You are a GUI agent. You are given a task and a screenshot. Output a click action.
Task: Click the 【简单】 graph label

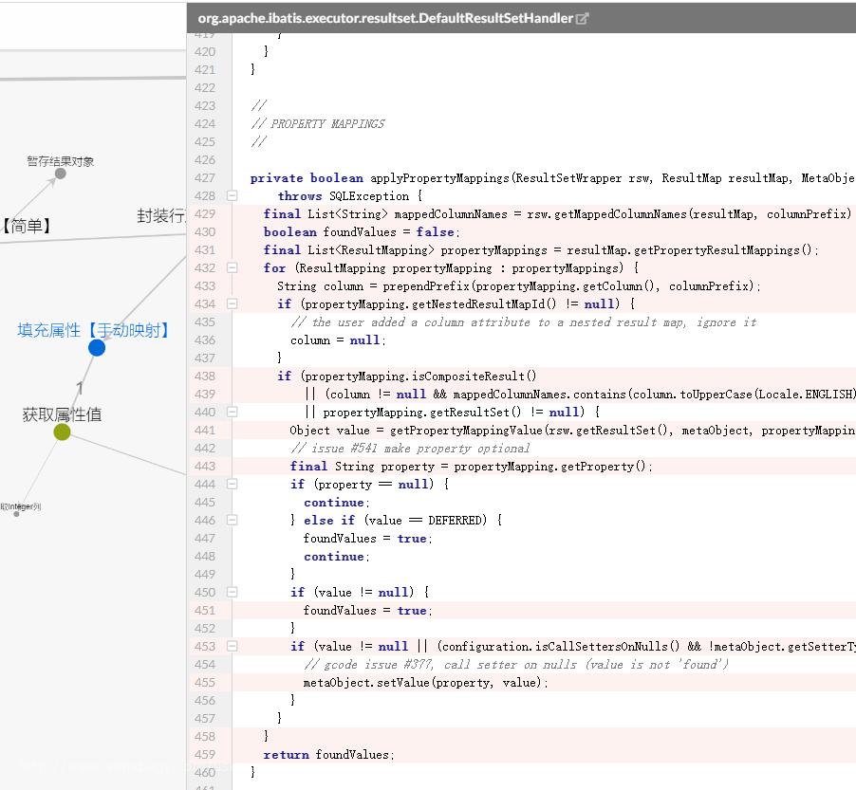pyautogui.click(x=27, y=226)
